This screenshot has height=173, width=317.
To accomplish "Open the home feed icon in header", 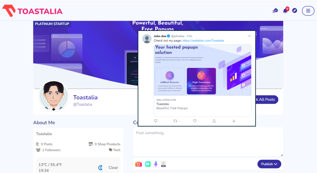I will pos(275,11).
